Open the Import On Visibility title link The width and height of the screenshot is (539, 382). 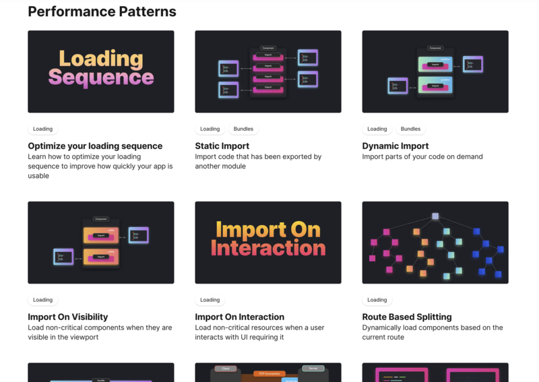coord(68,317)
